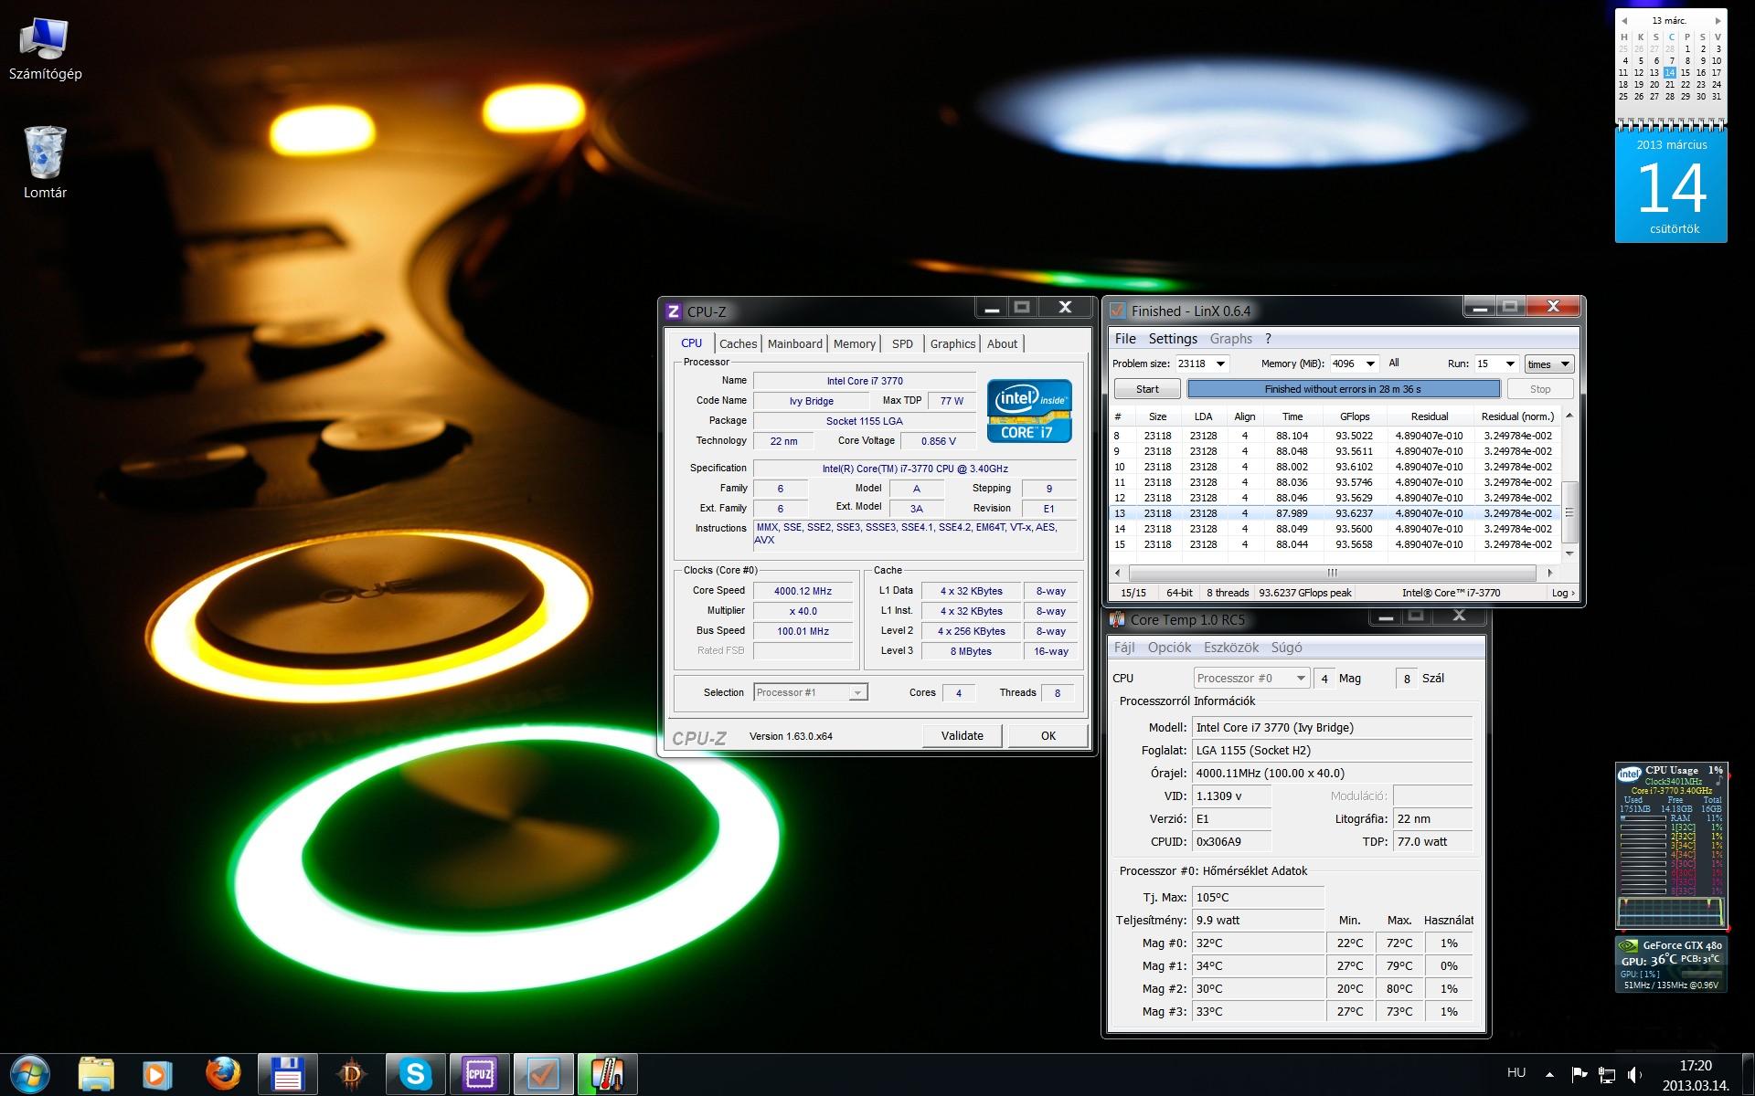Click the Diablo III taskbar icon
1755x1096 pixels.
point(351,1074)
